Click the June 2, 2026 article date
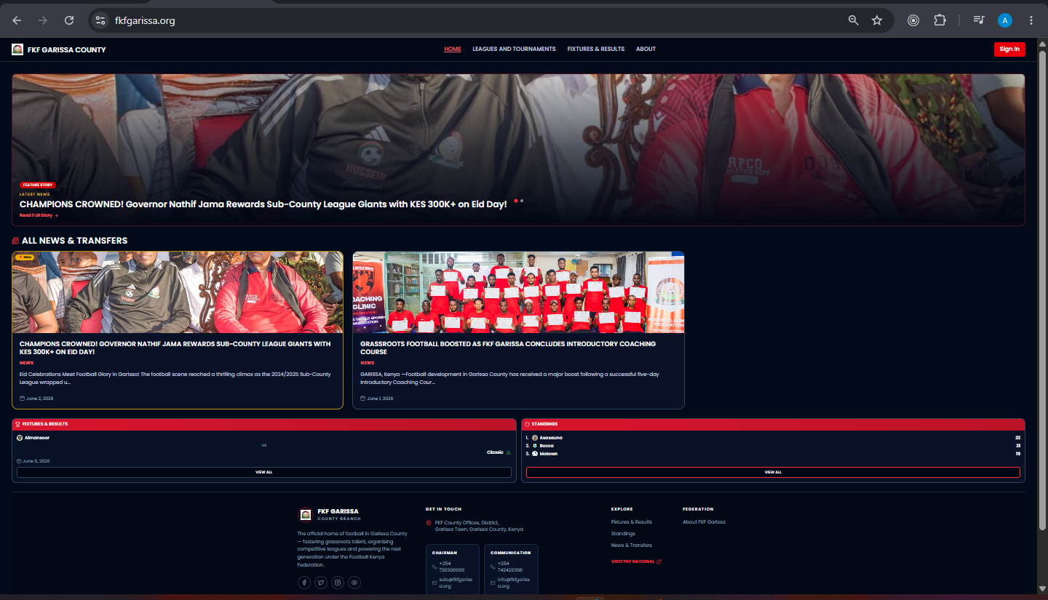This screenshot has width=1048, height=600. pos(39,399)
